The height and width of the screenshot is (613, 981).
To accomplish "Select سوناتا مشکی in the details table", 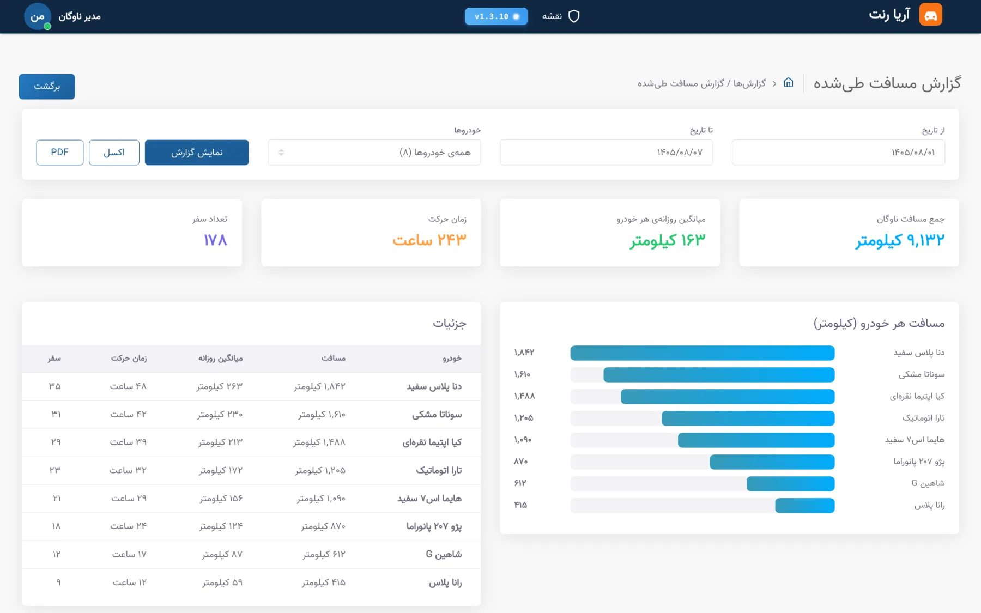I will coord(437,415).
